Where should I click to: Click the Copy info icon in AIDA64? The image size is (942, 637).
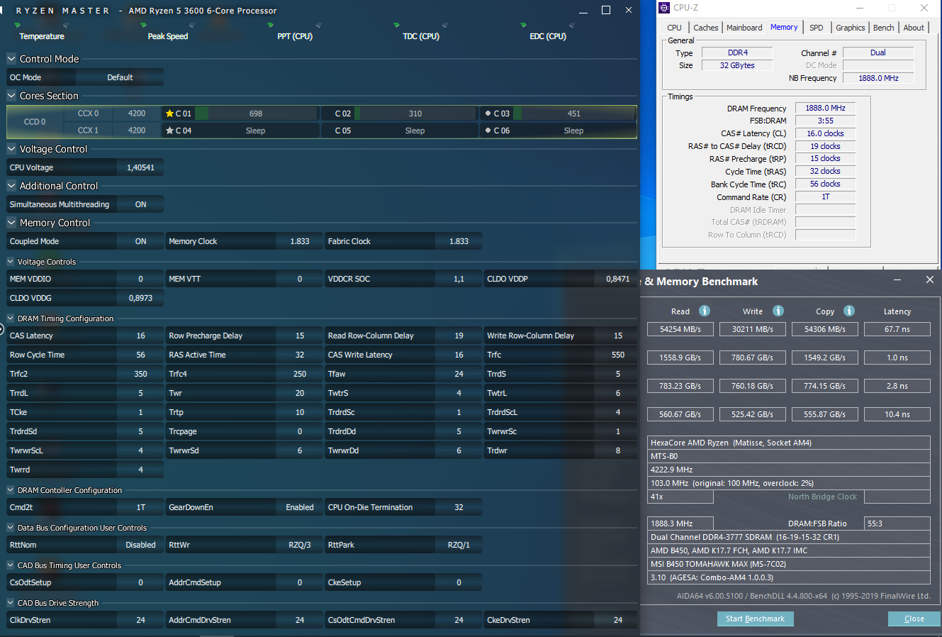[x=849, y=311]
